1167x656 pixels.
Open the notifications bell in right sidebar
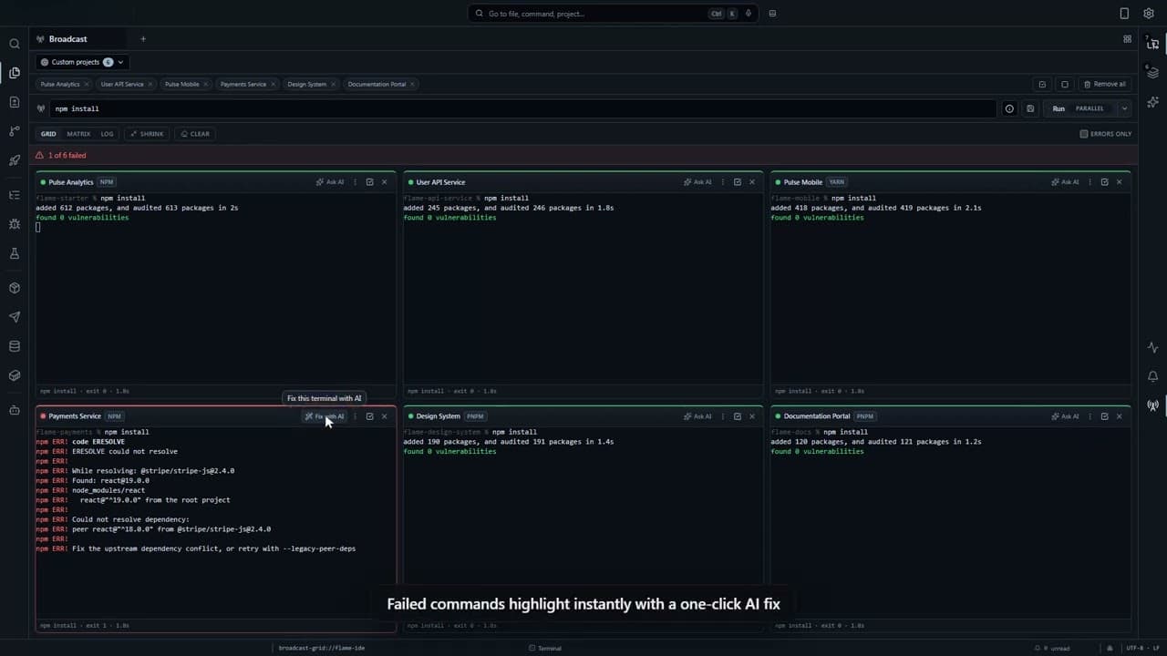coord(1152,376)
